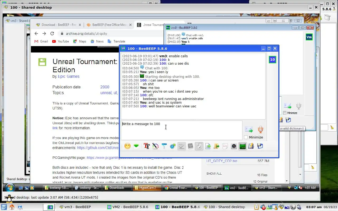This screenshot has width=338, height=211.
Task: Toggle spell checking ABC icon
Action: click(181, 146)
